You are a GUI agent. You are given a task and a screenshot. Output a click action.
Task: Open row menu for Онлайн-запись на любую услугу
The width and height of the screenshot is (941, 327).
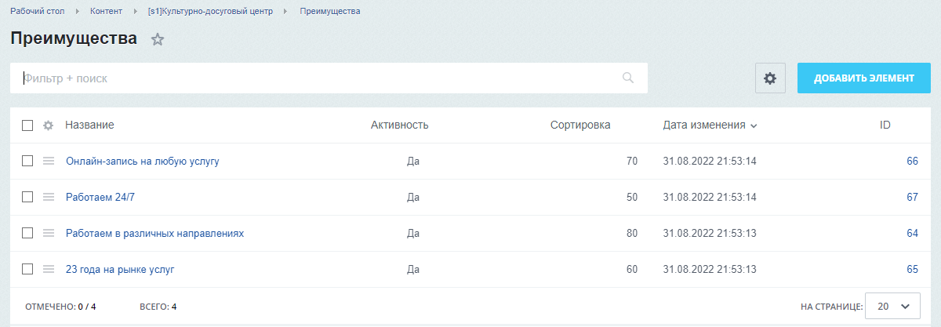(48, 161)
